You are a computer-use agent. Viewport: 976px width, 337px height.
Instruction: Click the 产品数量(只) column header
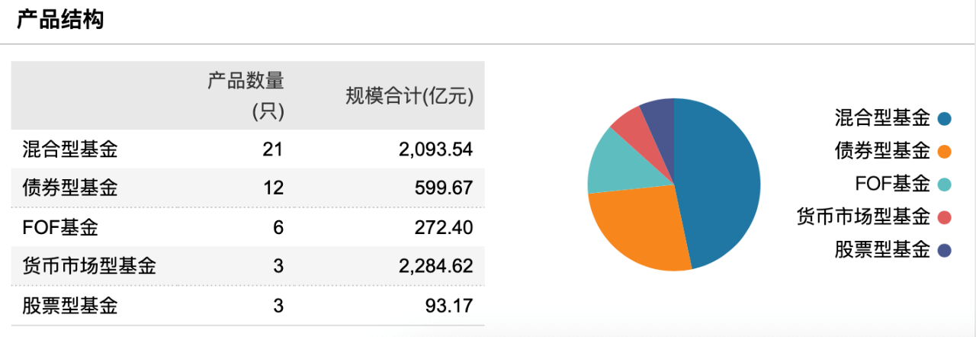coord(246,95)
